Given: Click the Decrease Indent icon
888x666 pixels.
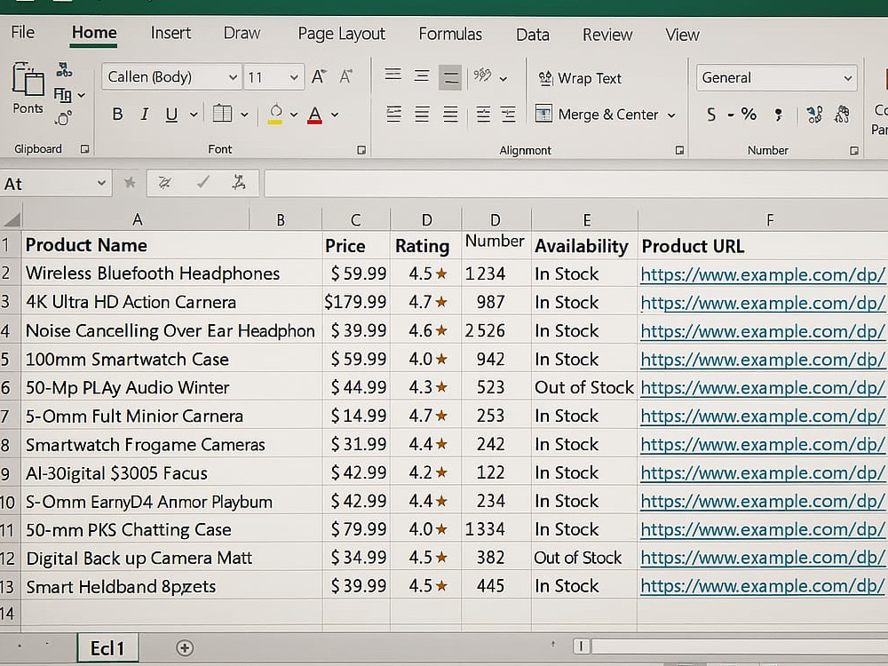Looking at the screenshot, I should [x=483, y=115].
